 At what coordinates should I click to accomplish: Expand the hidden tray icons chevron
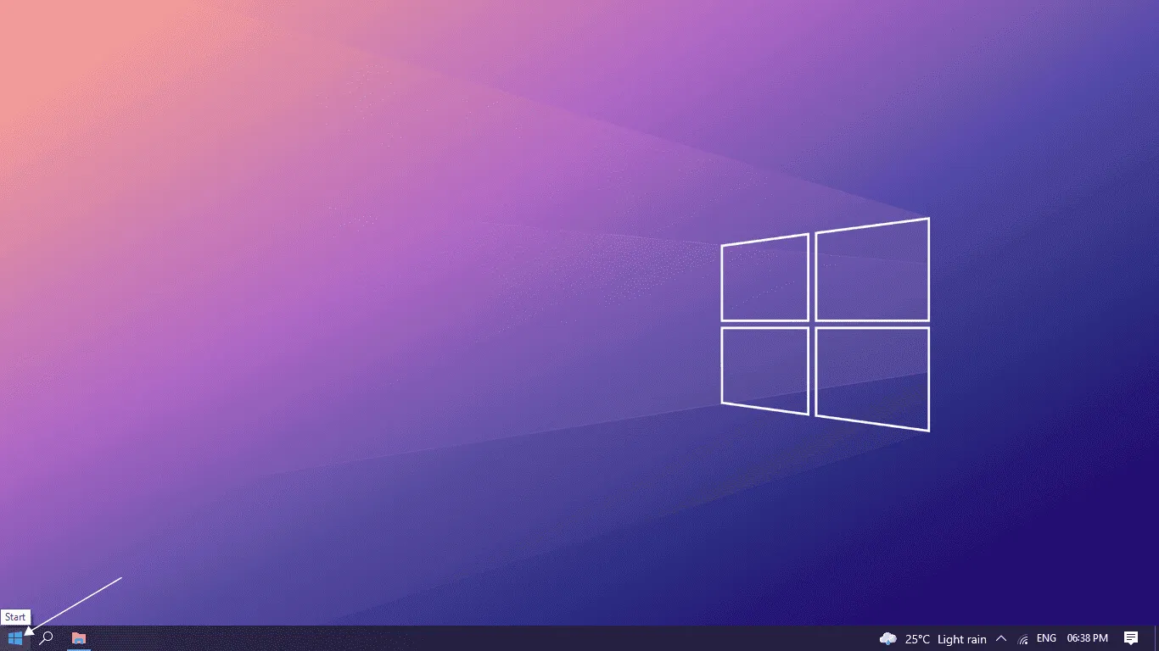(1001, 638)
